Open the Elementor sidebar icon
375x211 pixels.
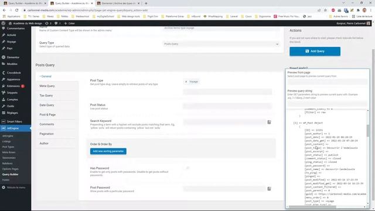(x=4, y=57)
